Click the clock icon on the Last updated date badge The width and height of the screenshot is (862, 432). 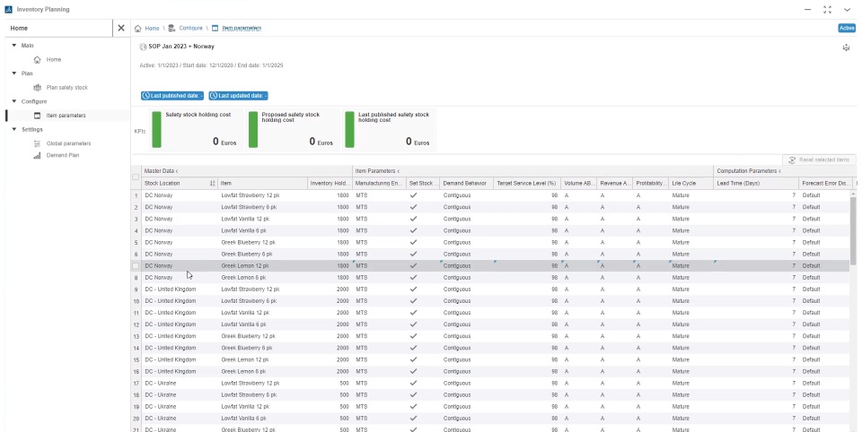(214, 96)
